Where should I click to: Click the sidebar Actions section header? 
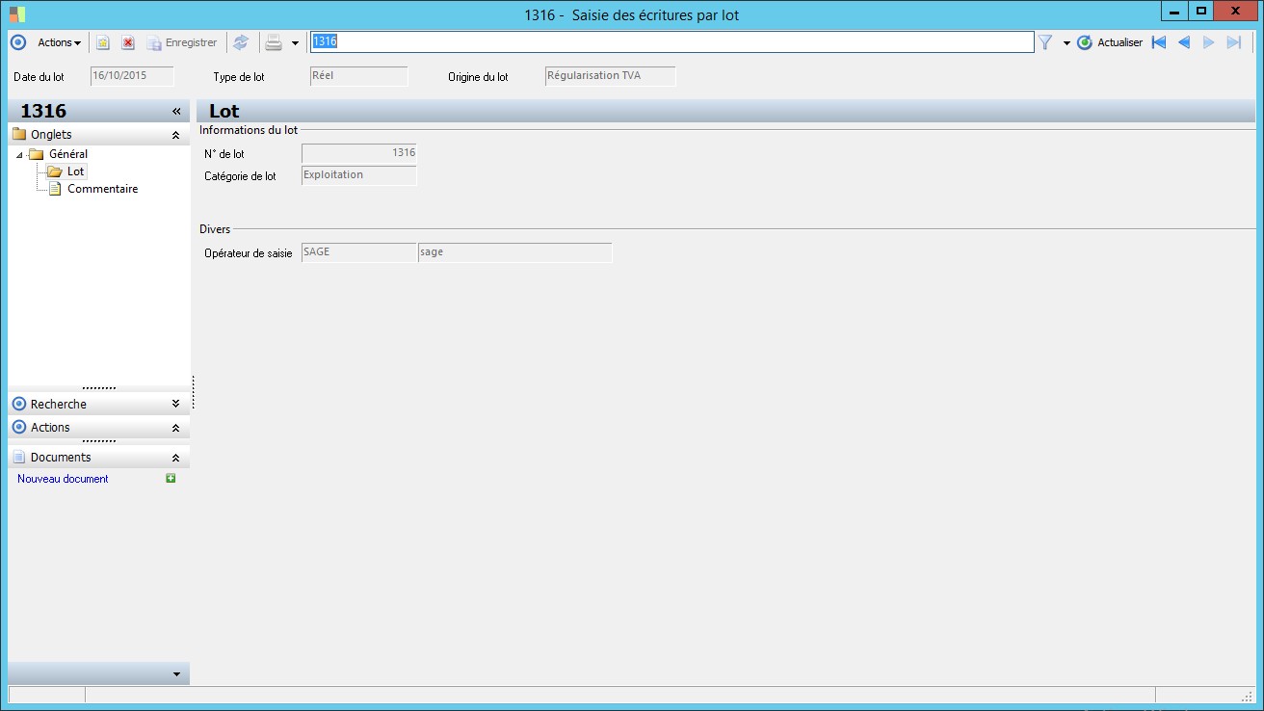click(98, 428)
